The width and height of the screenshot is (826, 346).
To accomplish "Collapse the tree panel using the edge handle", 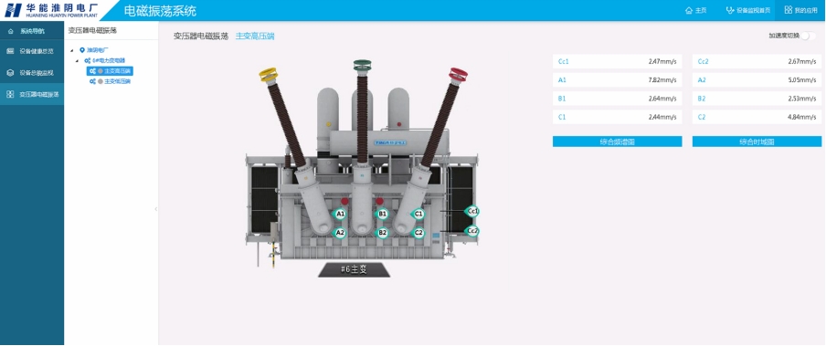I will click(x=156, y=209).
